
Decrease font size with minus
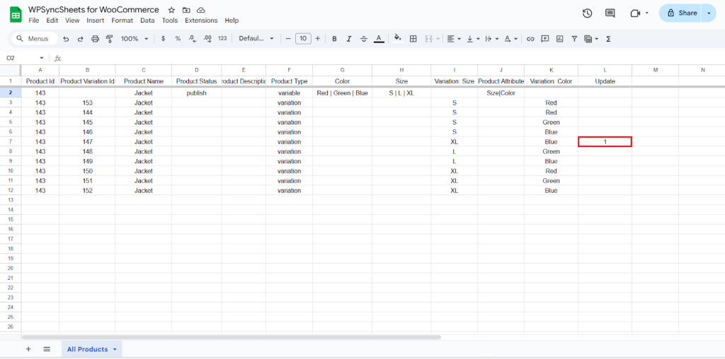click(288, 39)
